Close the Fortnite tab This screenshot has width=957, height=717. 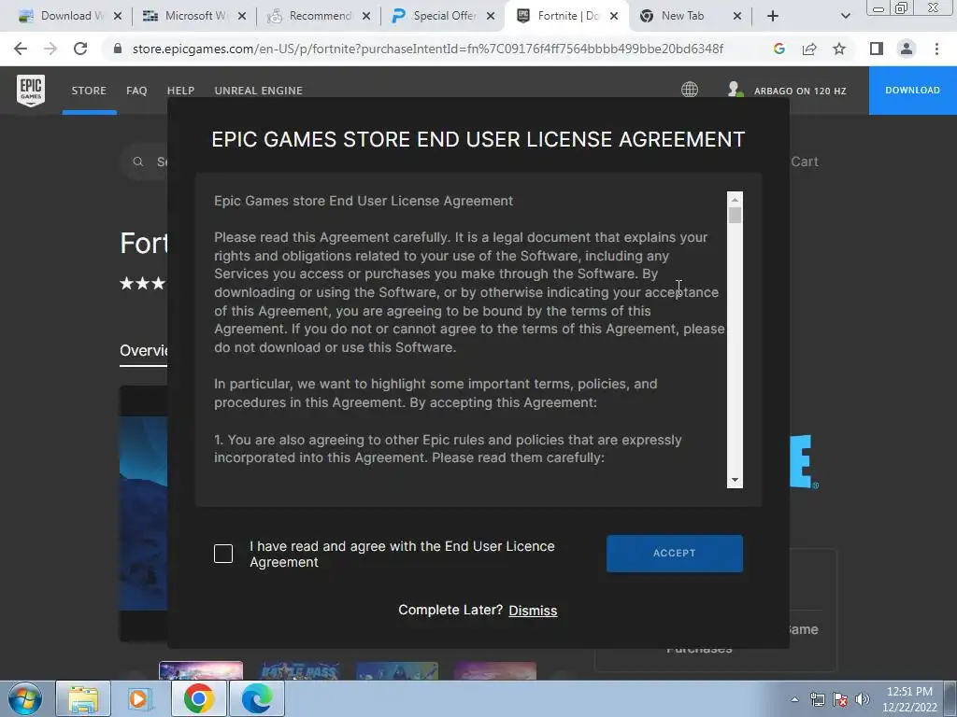[x=614, y=16]
